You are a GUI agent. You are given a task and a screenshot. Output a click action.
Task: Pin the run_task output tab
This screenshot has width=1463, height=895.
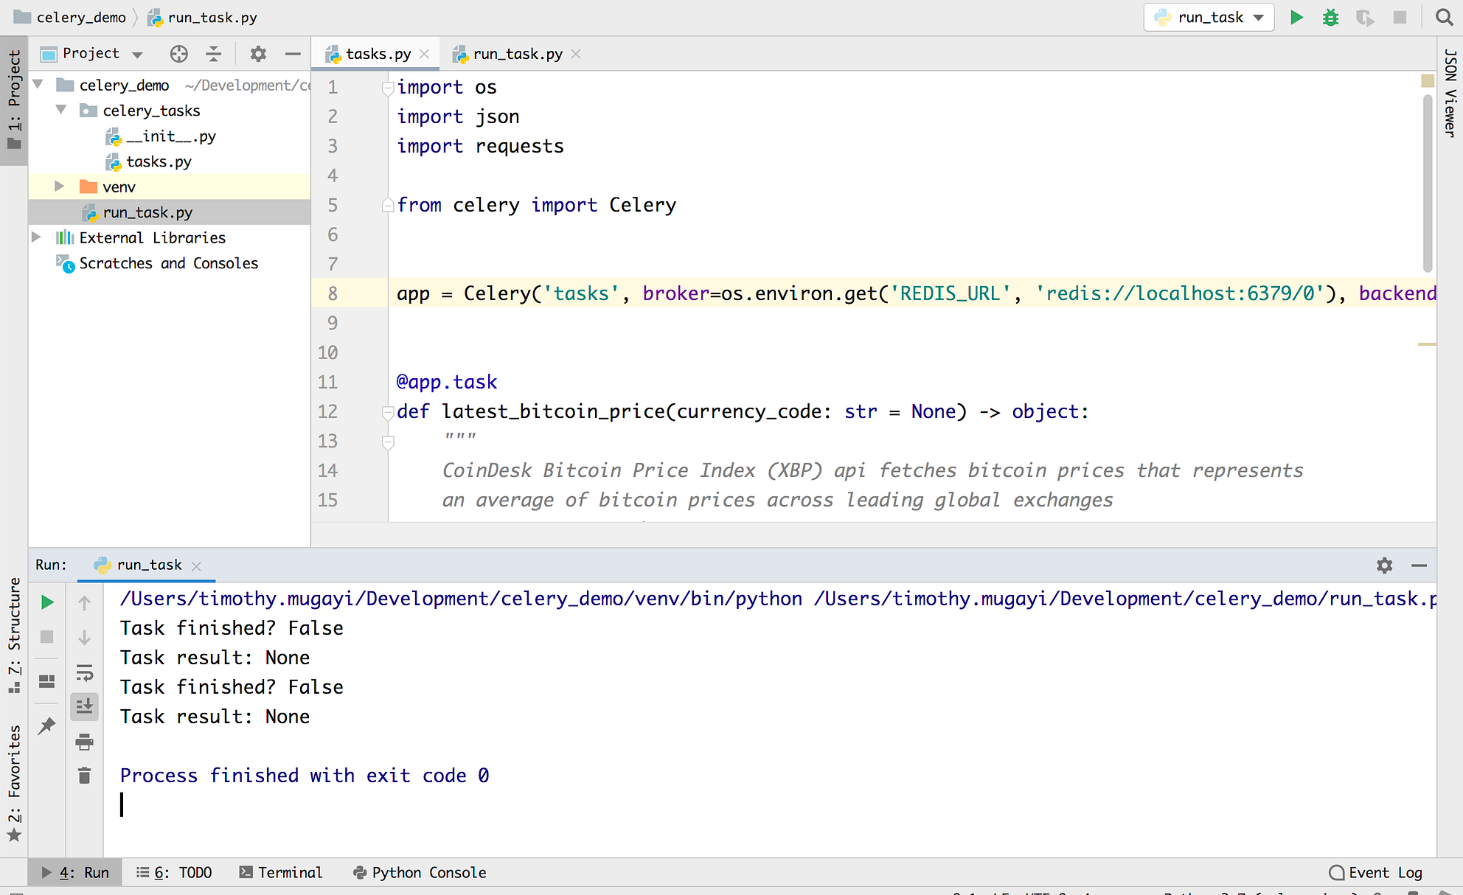pyautogui.click(x=46, y=726)
